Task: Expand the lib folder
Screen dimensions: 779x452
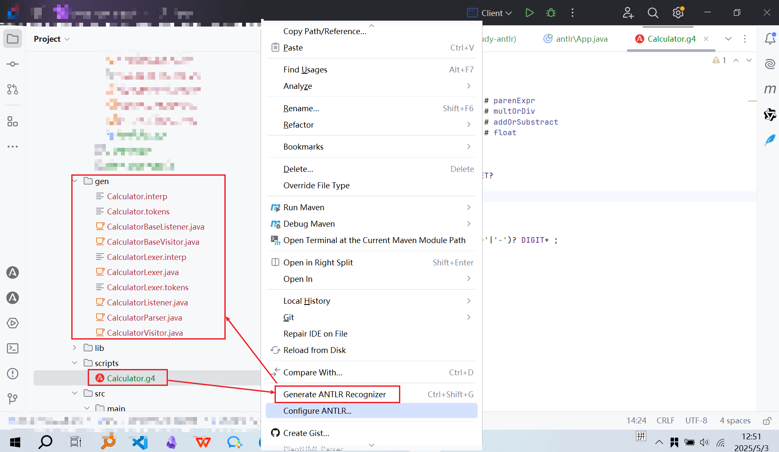Action: tap(75, 348)
